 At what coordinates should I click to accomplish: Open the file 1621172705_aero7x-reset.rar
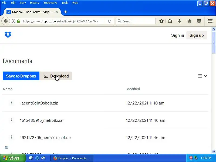coord(45,138)
